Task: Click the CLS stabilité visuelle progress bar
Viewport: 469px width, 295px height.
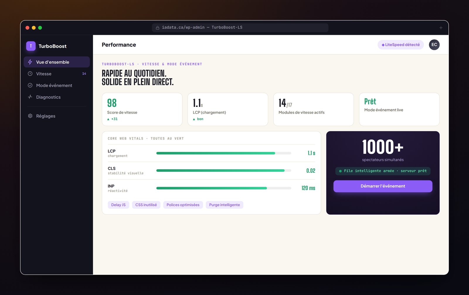Action: point(224,171)
